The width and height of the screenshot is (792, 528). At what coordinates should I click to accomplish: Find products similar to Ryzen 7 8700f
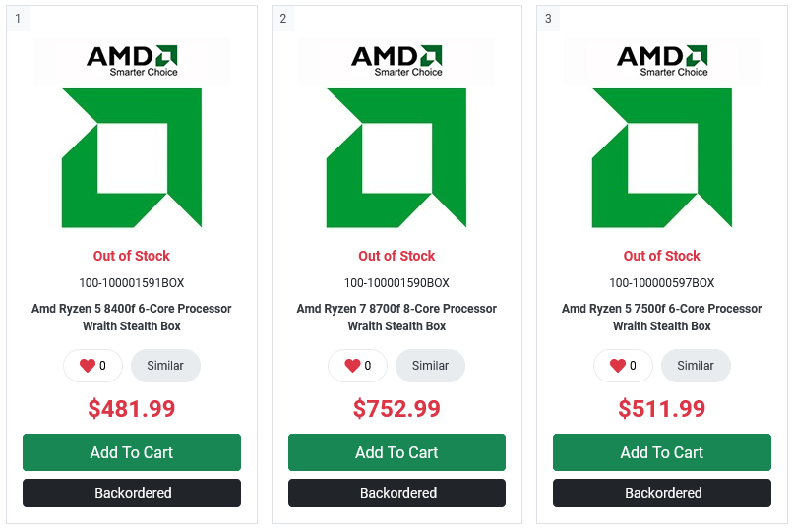[430, 366]
